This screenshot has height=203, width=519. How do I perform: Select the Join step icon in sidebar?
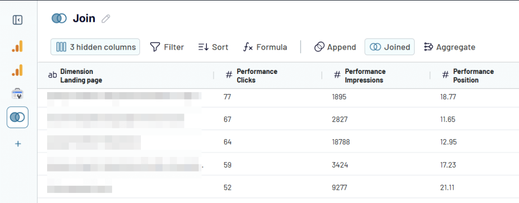click(18, 117)
